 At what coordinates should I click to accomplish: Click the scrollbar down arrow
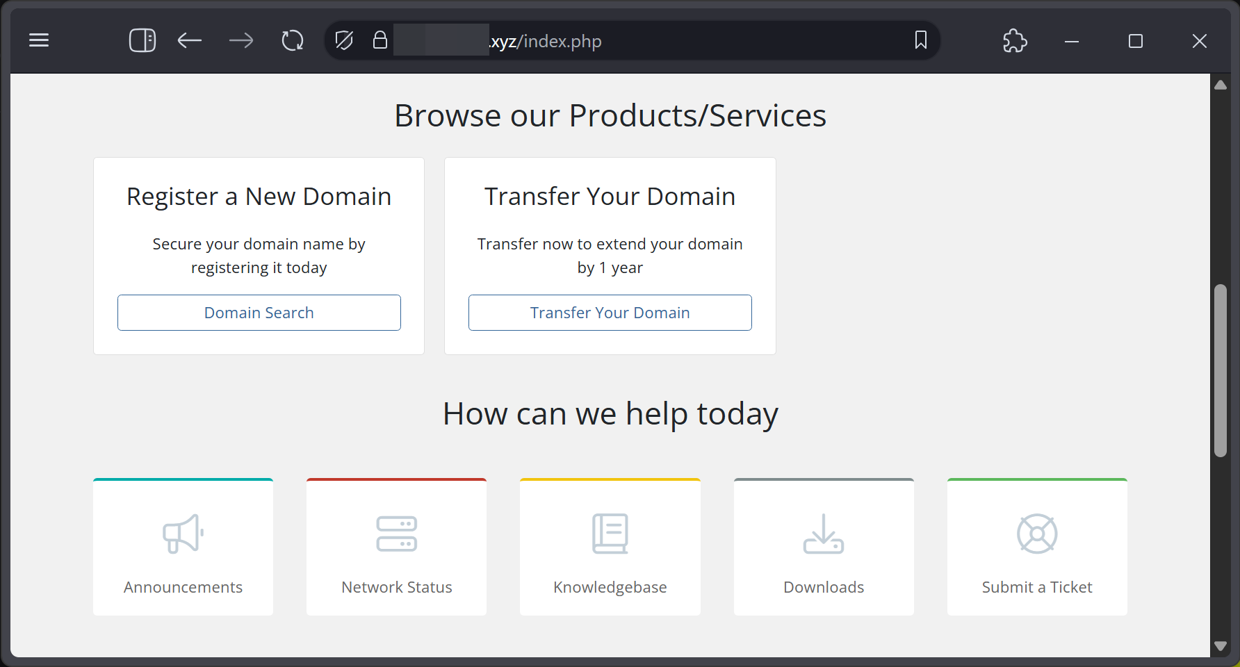coord(1221,646)
